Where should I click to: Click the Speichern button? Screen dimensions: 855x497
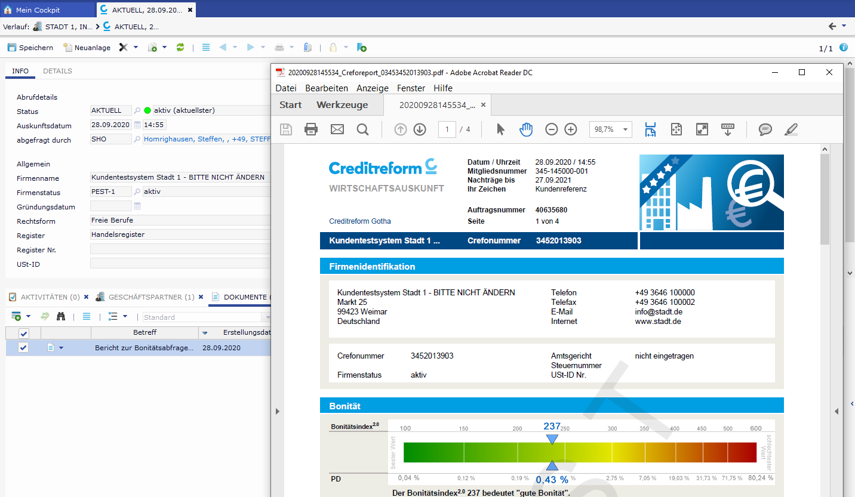tap(30, 47)
